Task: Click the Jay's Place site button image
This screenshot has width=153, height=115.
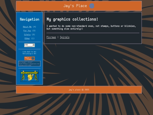Action: tap(29, 58)
